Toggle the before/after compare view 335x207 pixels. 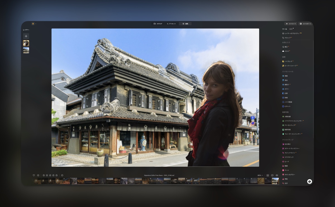(x=272, y=175)
